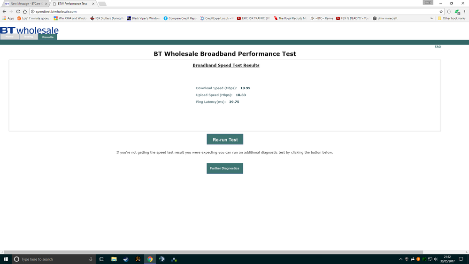Open the Action Center notifications icon
Viewport: 469px width, 264px height.
point(461,259)
